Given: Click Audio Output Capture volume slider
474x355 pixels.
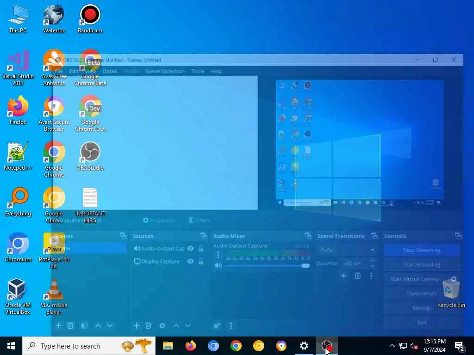Looking at the screenshot, I should [x=268, y=266].
